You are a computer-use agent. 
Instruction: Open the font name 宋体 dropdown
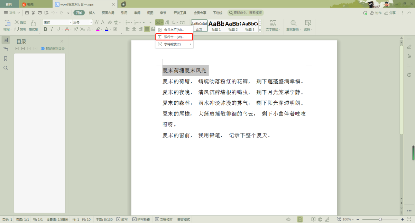point(71,22)
